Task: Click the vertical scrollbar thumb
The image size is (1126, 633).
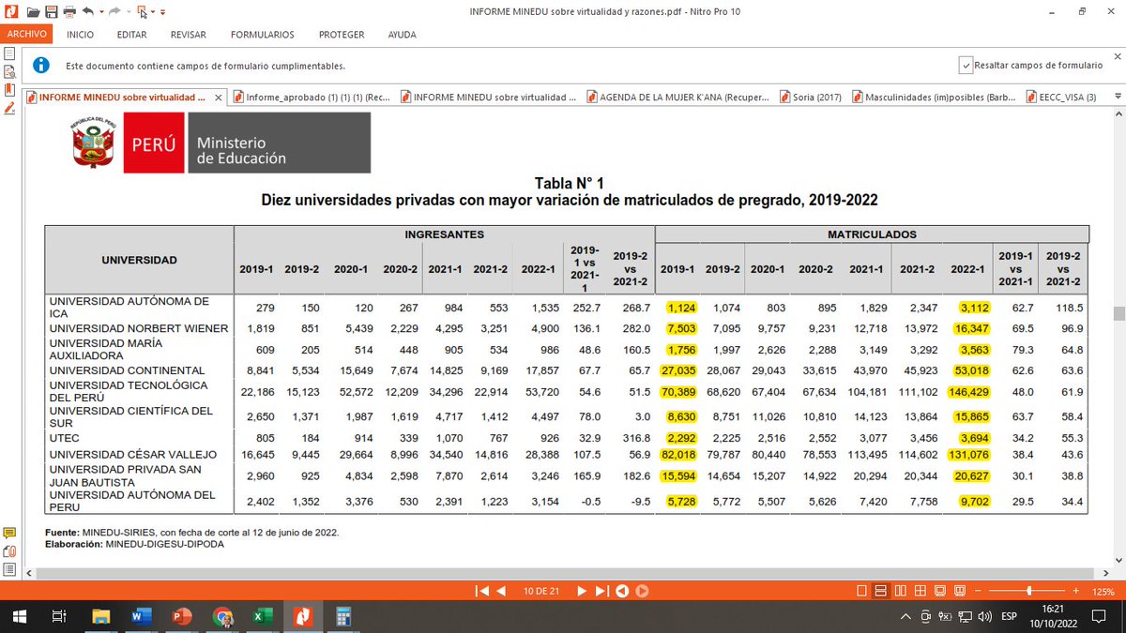Action: click(x=1118, y=313)
